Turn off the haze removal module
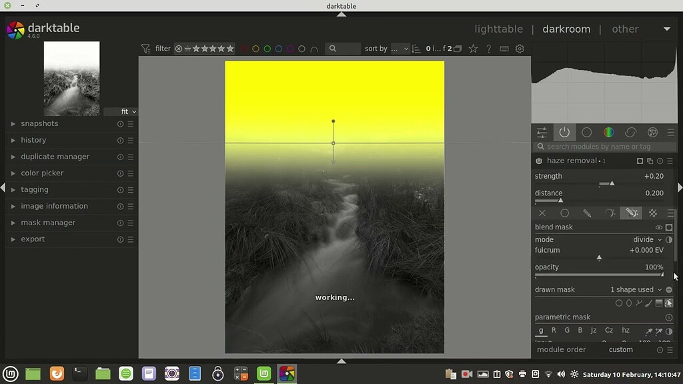This screenshot has height=384, width=683. (539, 161)
